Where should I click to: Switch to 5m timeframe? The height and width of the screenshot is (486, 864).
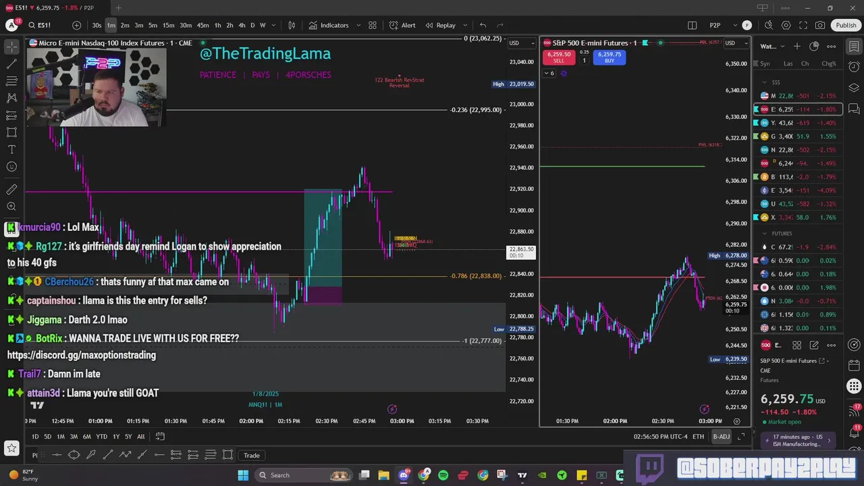pos(153,25)
